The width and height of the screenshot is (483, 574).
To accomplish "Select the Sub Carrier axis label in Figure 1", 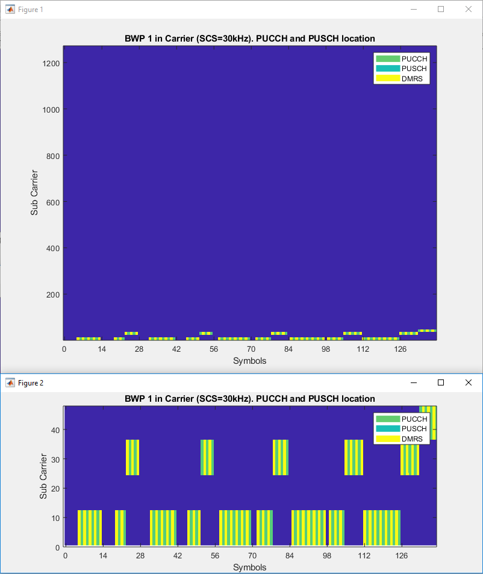I will click(x=35, y=193).
